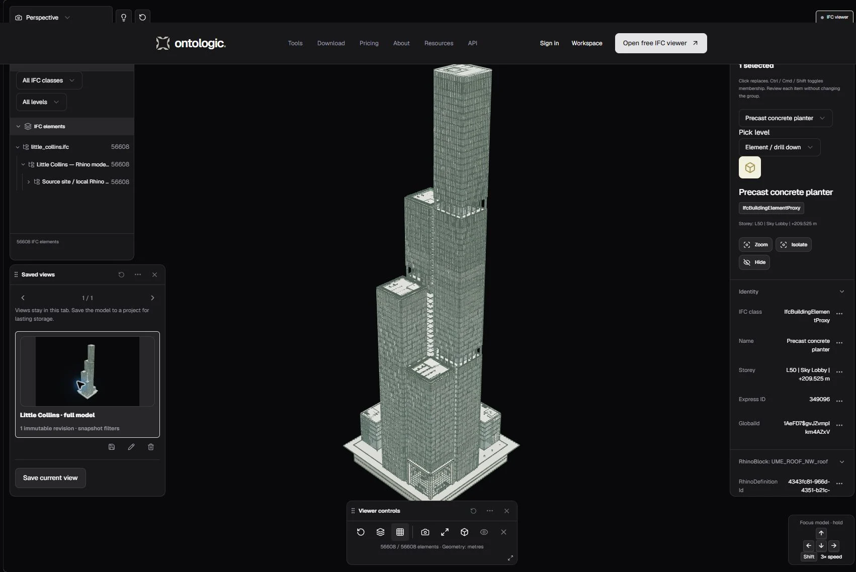This screenshot has width=856, height=572.
Task: Reset the Saved views panel
Action: tap(121, 274)
